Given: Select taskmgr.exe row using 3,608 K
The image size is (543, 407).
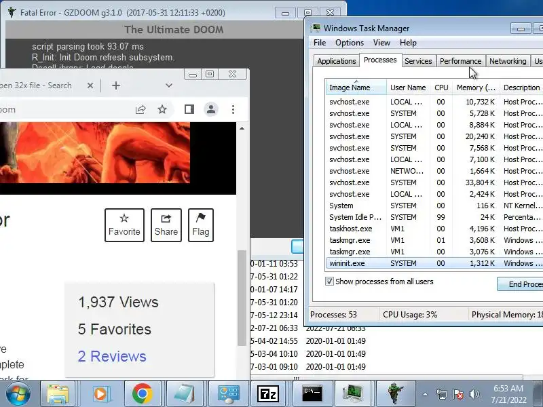Looking at the screenshot, I should 434,240.
